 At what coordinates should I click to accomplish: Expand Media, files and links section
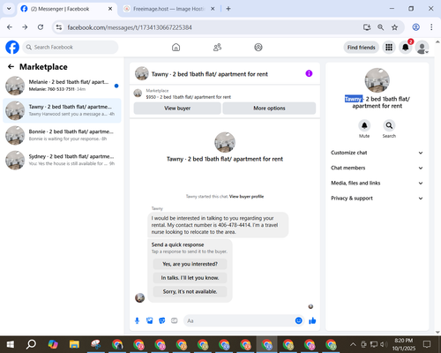click(x=377, y=183)
